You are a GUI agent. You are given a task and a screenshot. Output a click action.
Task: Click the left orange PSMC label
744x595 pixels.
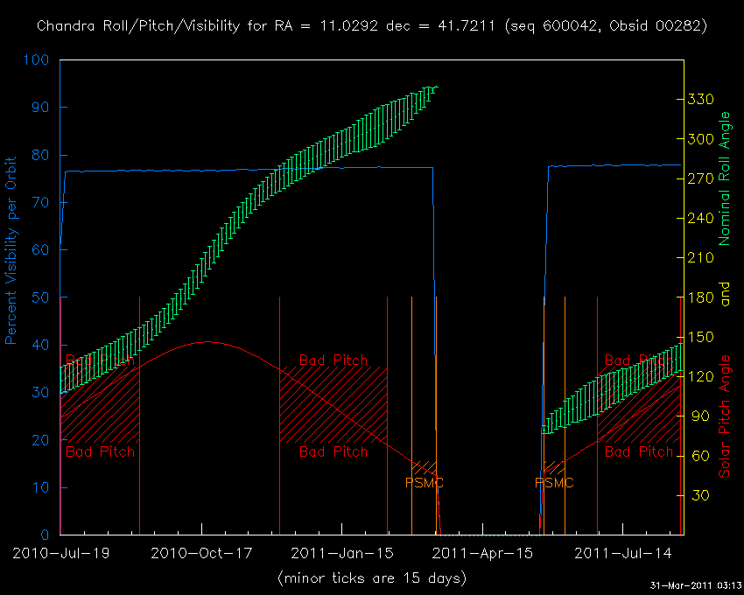coord(425,482)
